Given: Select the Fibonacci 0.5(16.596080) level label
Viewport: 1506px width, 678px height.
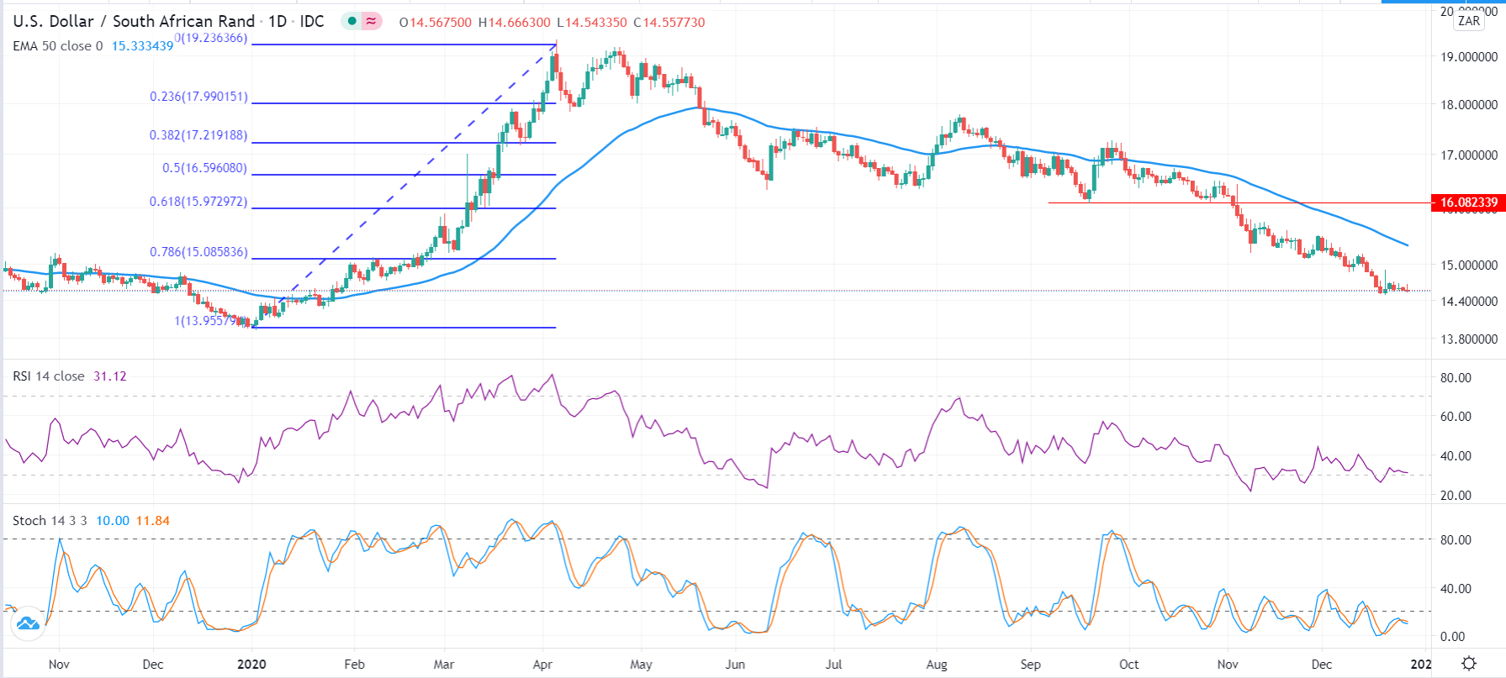Looking at the screenshot, I should (205, 168).
